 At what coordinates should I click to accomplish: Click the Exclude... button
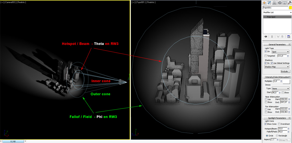285,71
